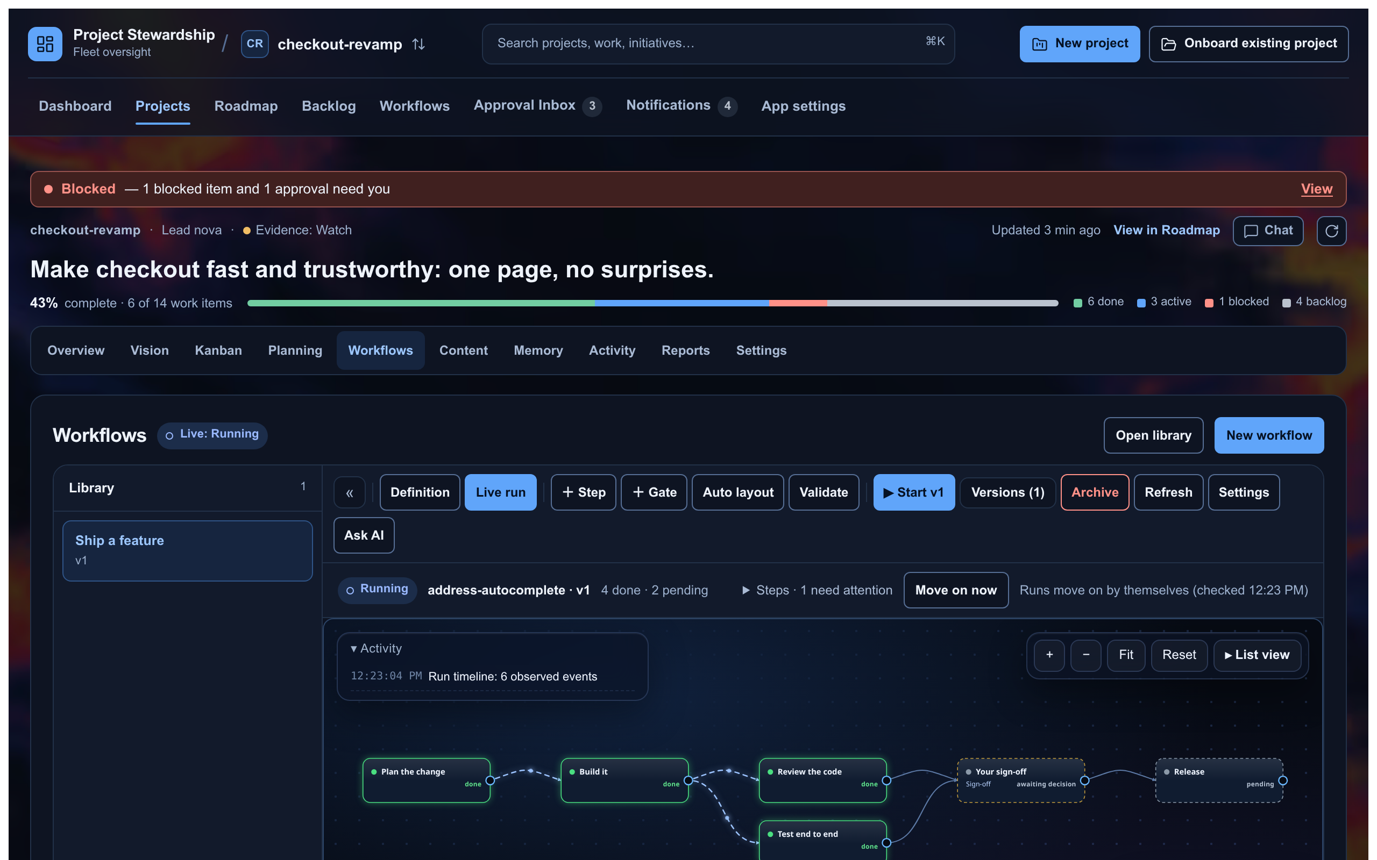Image resolution: width=1377 pixels, height=860 pixels.
Task: Click the Move on now button
Action: (x=955, y=590)
